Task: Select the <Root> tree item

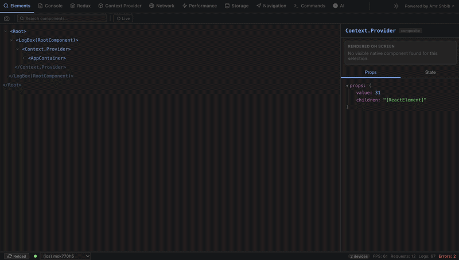Action: point(18,31)
